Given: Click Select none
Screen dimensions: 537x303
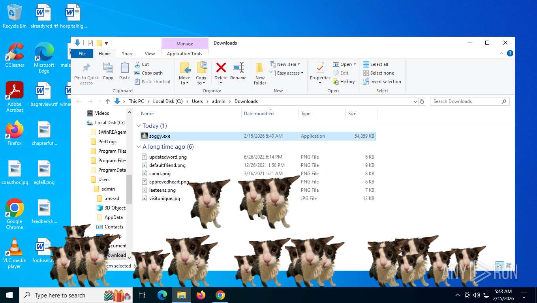Looking at the screenshot, I should click(378, 73).
